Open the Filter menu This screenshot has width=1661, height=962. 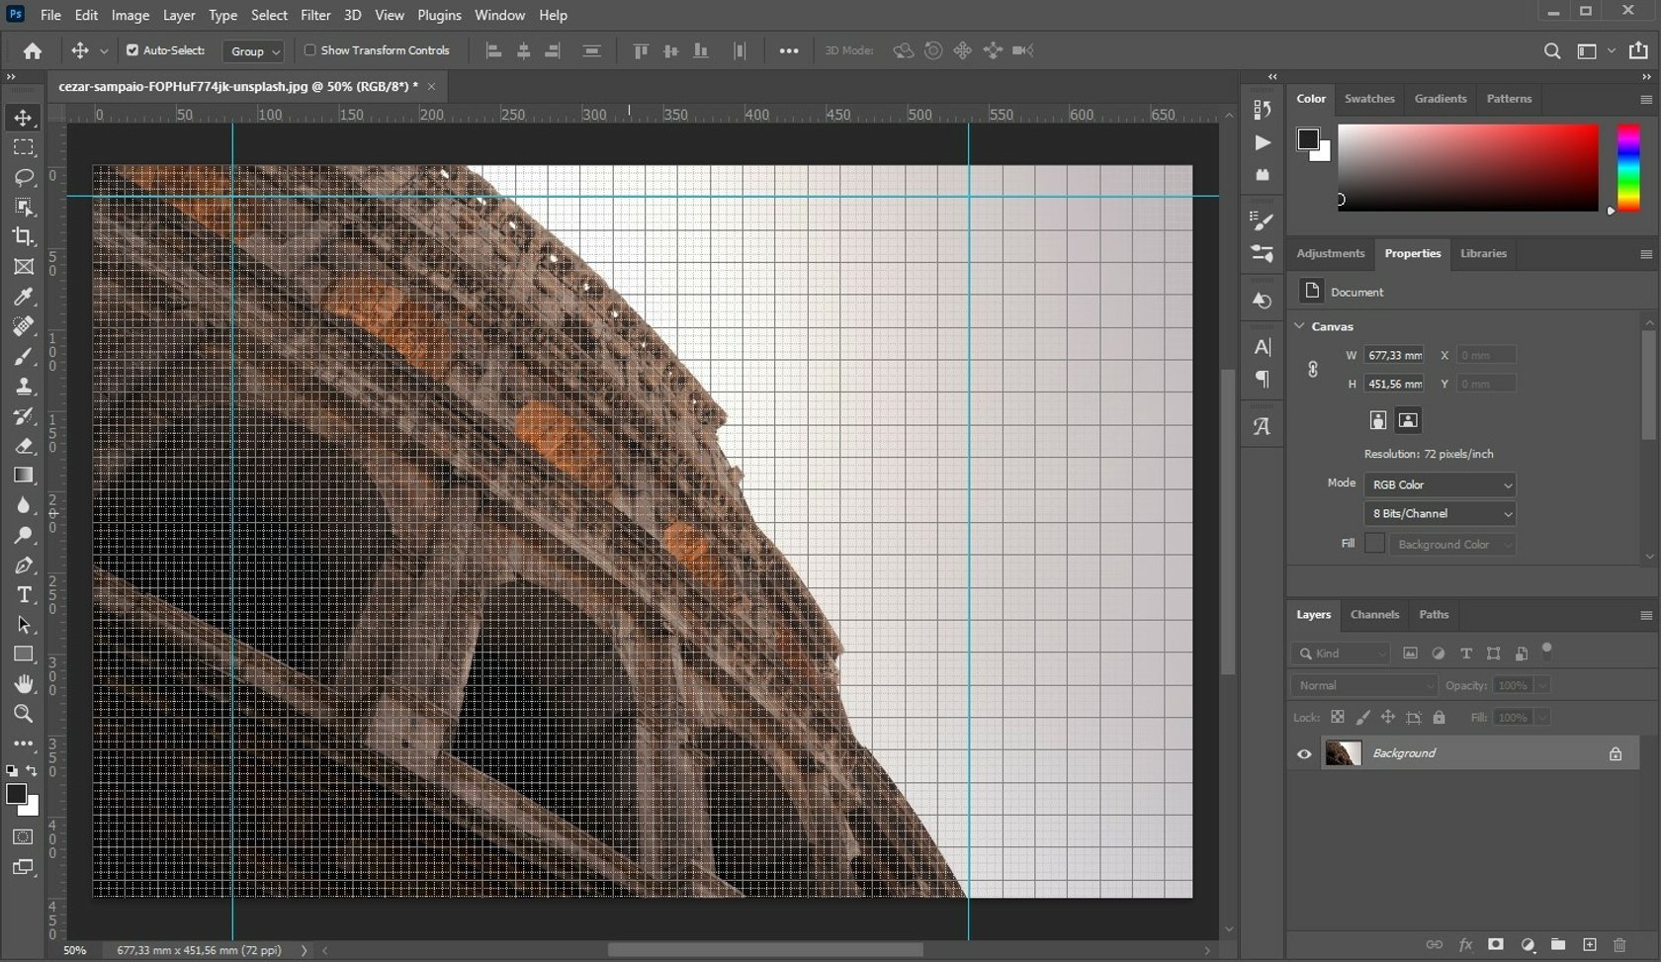[x=314, y=15]
